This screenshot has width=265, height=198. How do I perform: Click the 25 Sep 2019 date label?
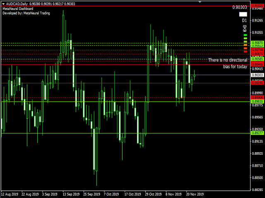pyautogui.click(x=92, y=194)
